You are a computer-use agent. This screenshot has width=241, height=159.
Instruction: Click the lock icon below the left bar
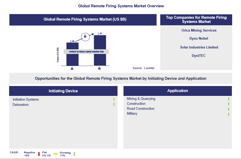(x=72, y=68)
